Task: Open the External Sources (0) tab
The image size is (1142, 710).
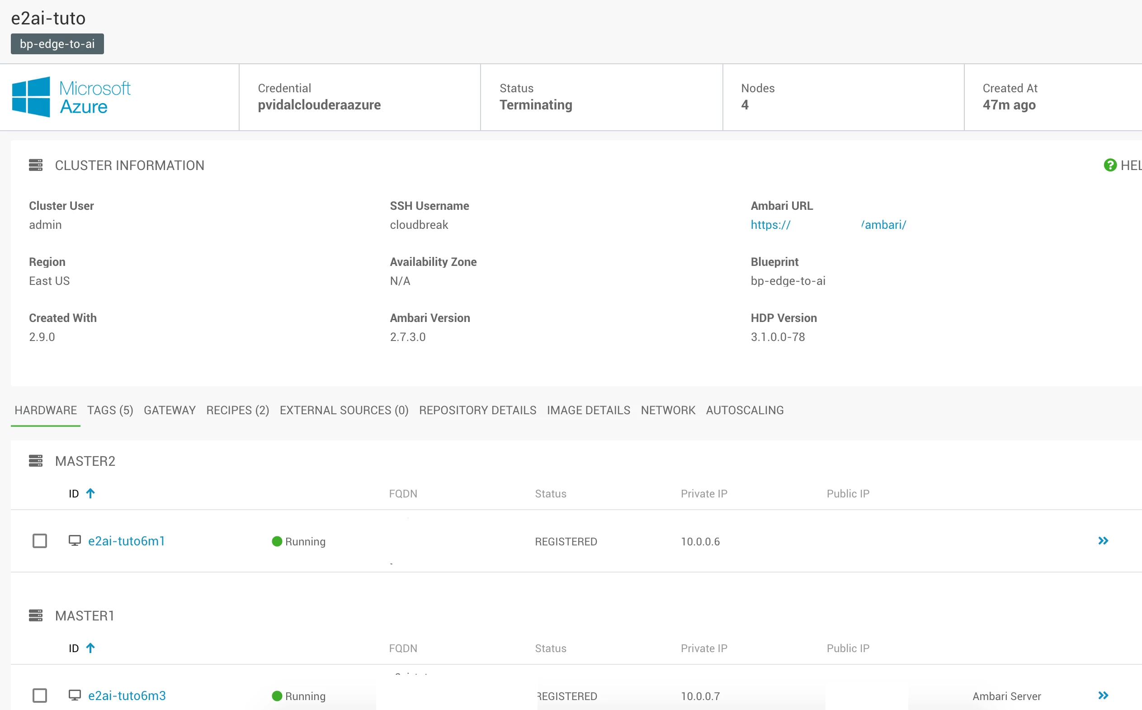Action: (344, 411)
